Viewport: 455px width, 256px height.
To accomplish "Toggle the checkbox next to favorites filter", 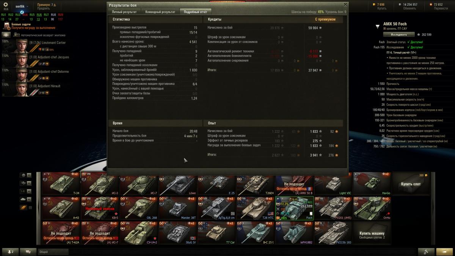I will click(30, 207).
